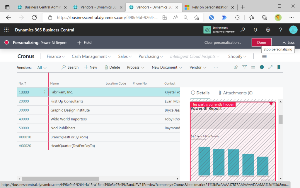Open the app launcher waffle menu
Image resolution: width=300 pixels, height=188 pixels.
6,30
